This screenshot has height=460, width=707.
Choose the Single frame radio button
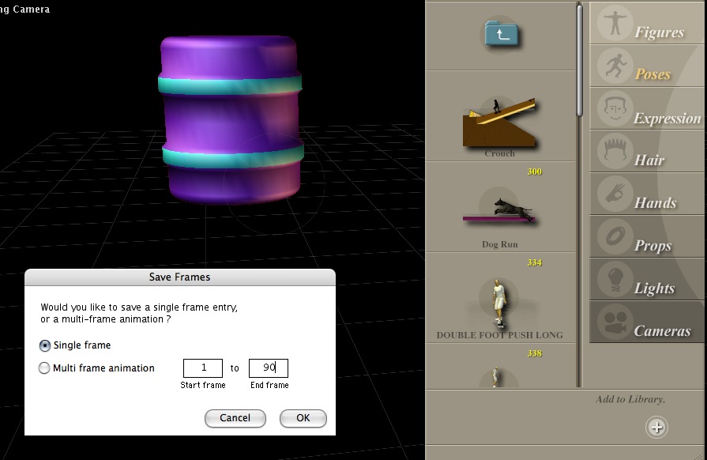coord(45,345)
